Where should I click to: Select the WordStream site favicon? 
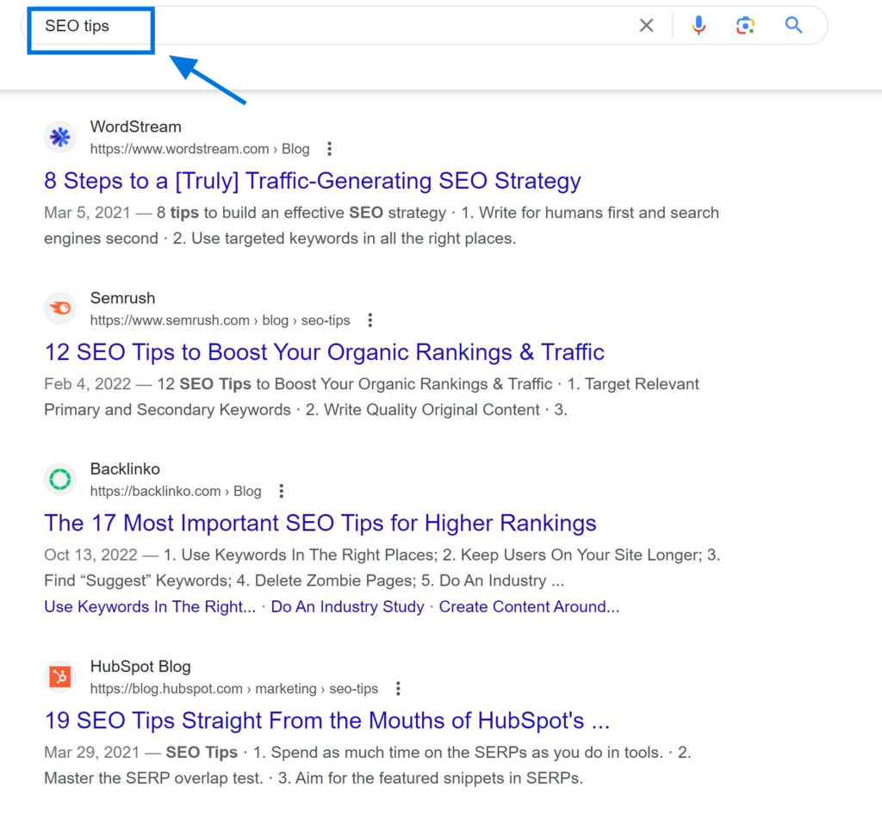point(59,136)
